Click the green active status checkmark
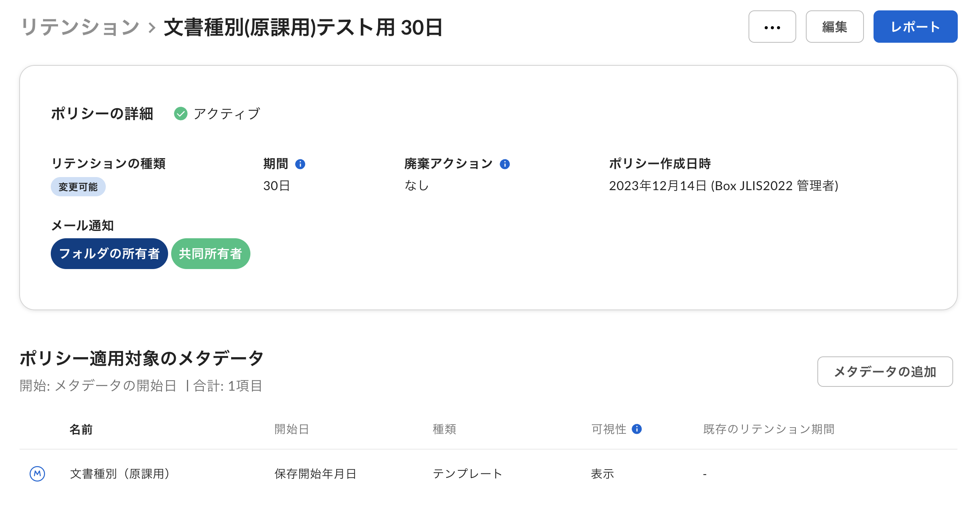The width and height of the screenshot is (967, 515). [180, 114]
